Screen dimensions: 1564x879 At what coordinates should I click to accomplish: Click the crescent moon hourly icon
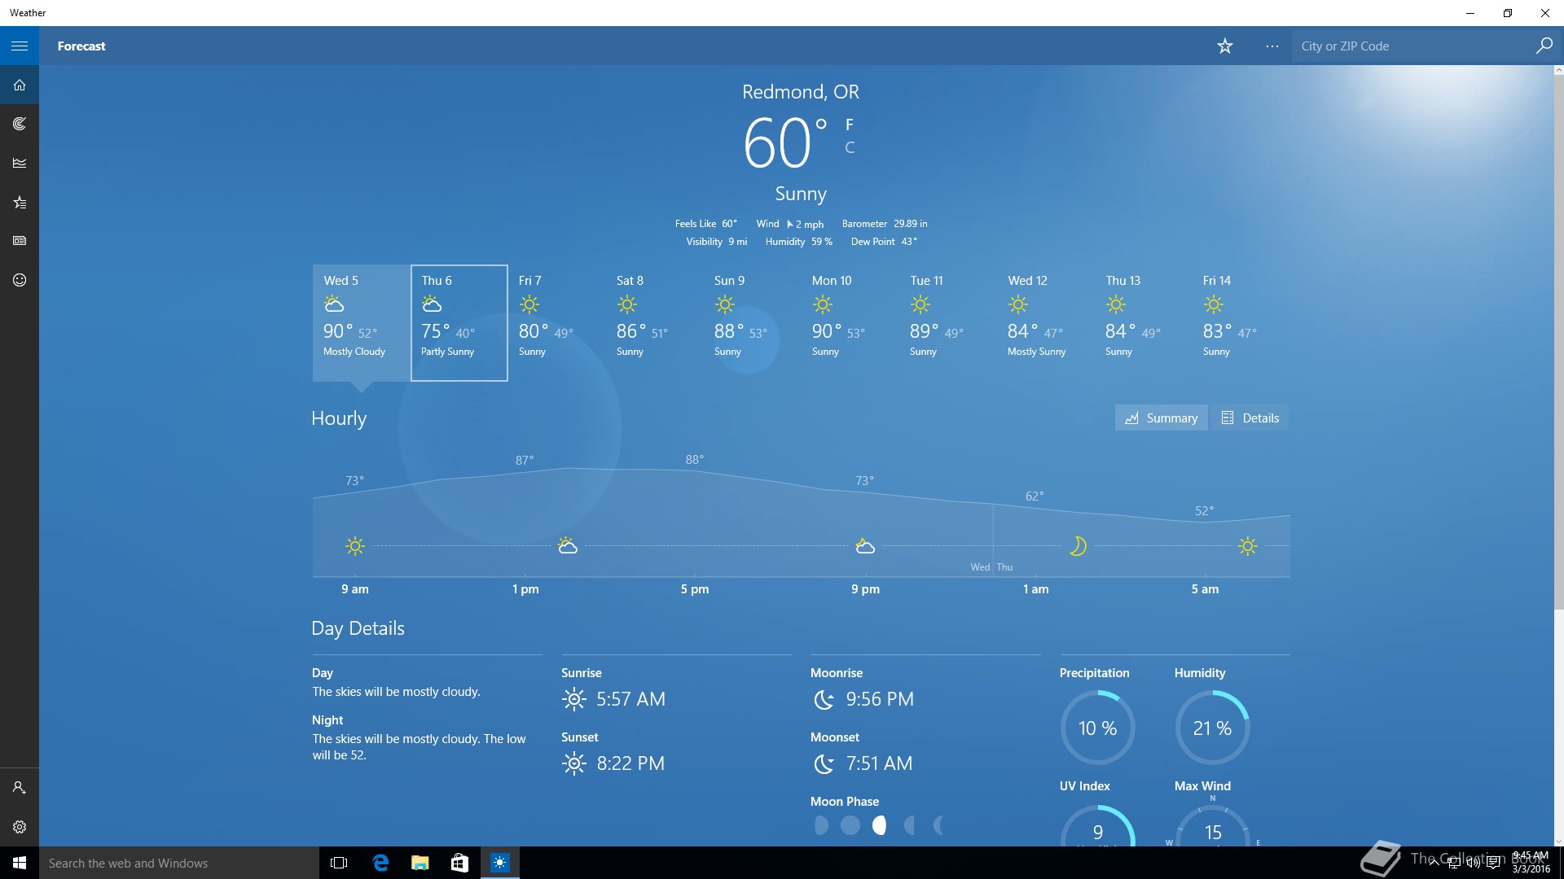coord(1078,546)
